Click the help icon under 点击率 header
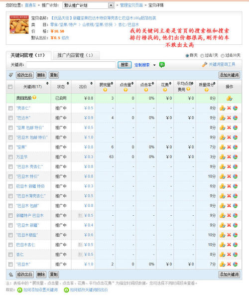The image size is (249, 296). 146,90
